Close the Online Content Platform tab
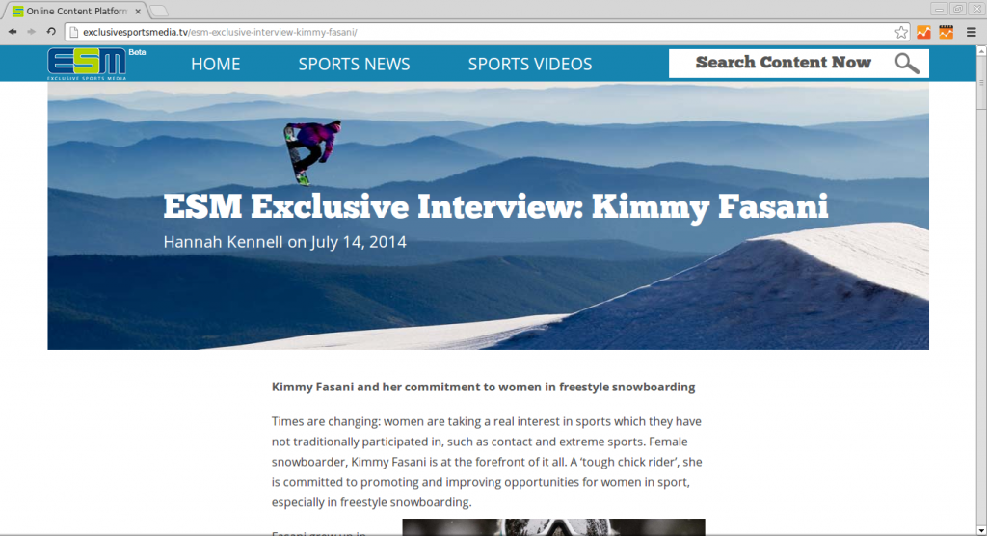This screenshot has height=536, width=987. click(x=138, y=11)
